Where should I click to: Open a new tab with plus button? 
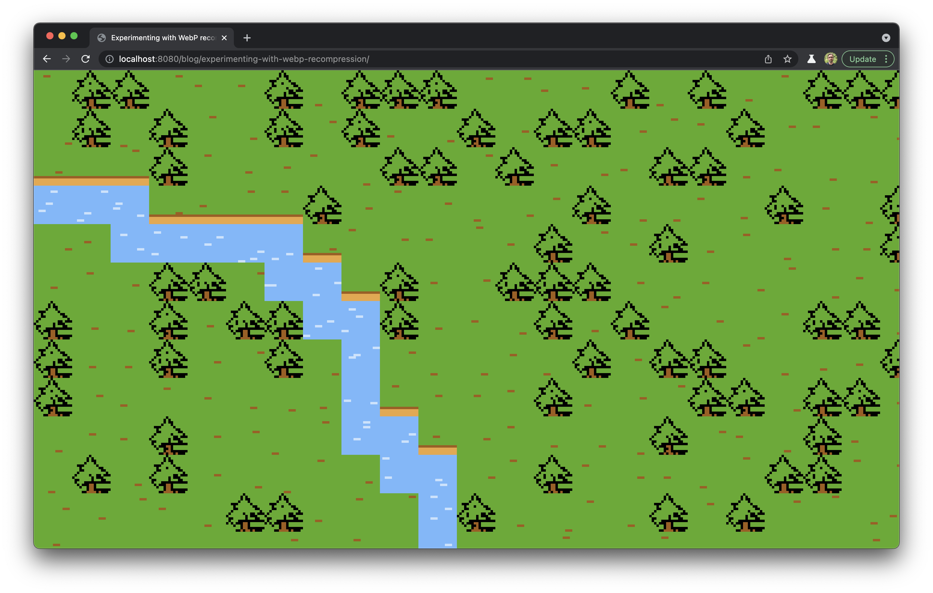pyautogui.click(x=247, y=38)
